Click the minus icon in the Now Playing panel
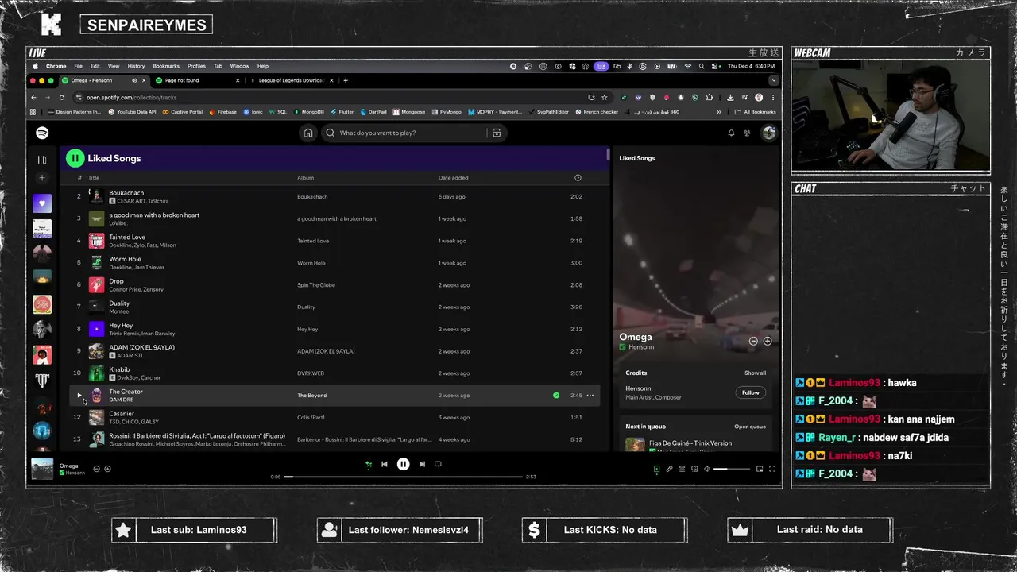 [753, 341]
